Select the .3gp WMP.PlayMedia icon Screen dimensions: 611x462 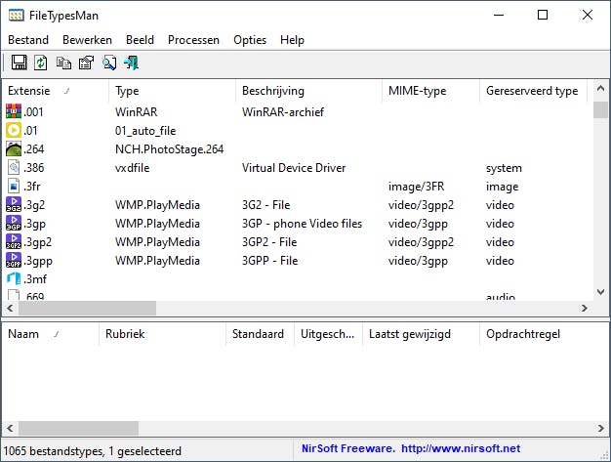(14, 224)
